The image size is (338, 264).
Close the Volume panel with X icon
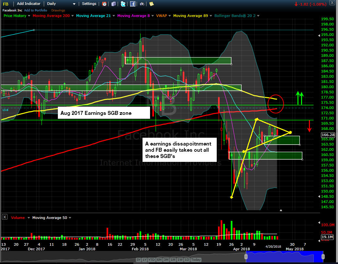tap(5, 217)
